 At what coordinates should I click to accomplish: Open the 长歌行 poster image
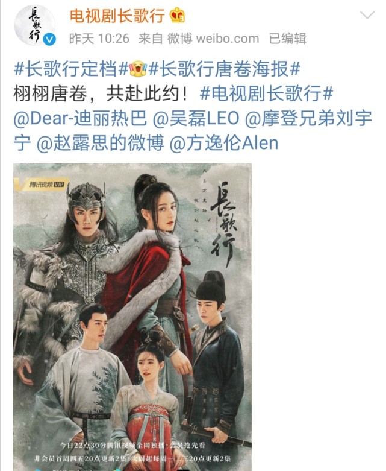click(x=132, y=317)
